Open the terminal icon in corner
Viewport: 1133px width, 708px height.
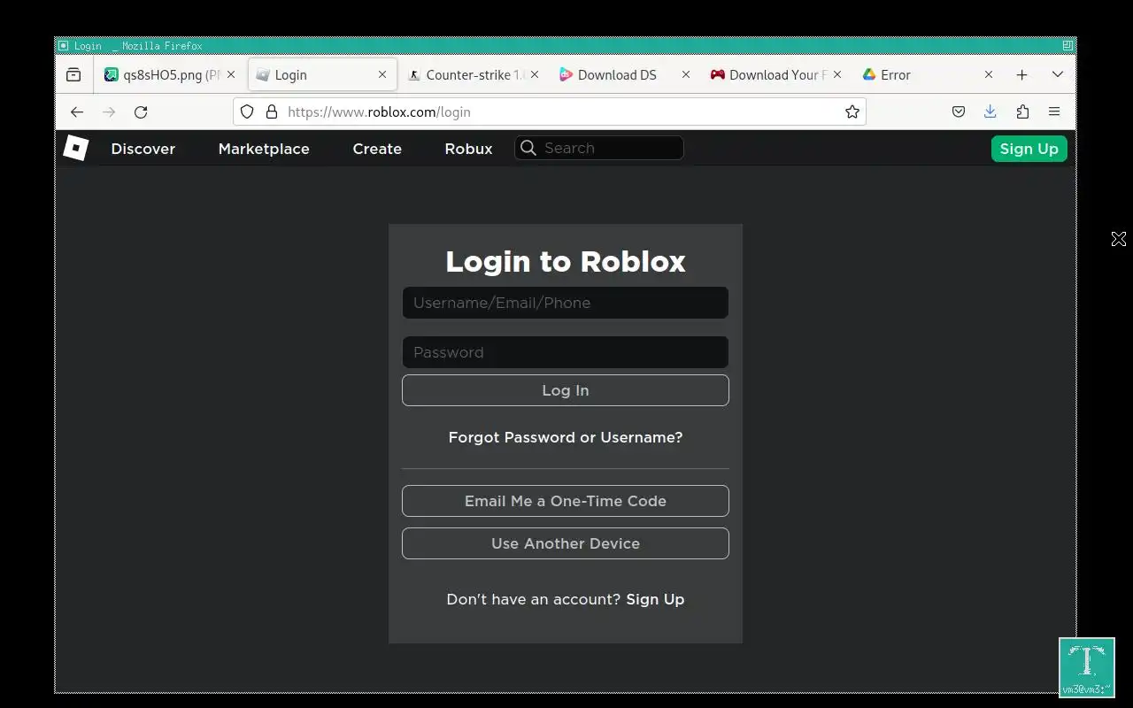click(x=1087, y=667)
